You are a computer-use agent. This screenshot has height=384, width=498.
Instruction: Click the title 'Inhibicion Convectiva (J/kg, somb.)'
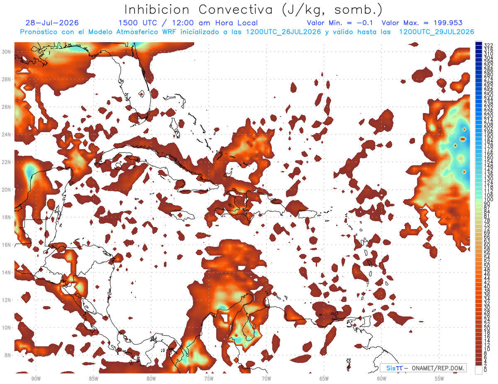[254, 10]
